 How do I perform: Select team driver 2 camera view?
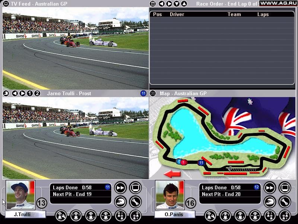coord(37,93)
